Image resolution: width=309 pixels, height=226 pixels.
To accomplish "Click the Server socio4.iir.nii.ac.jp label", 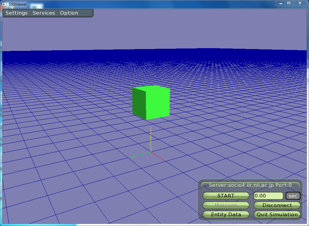I will click(x=250, y=185).
